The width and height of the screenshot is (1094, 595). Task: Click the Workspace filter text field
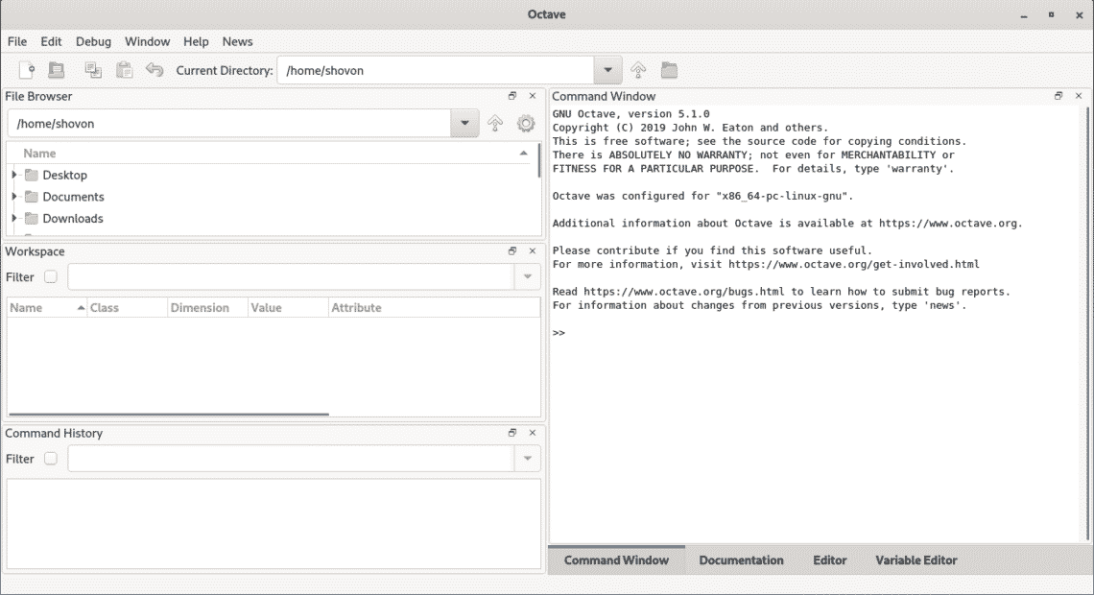coord(291,277)
